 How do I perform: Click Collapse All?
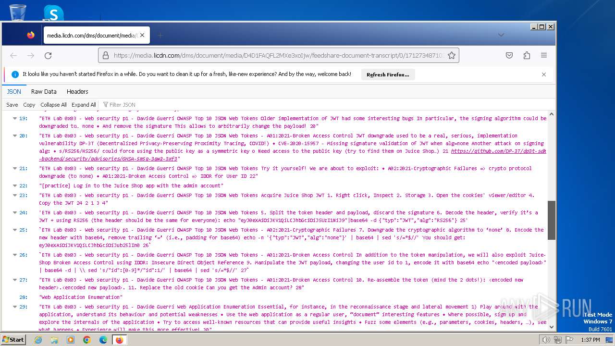point(53,105)
